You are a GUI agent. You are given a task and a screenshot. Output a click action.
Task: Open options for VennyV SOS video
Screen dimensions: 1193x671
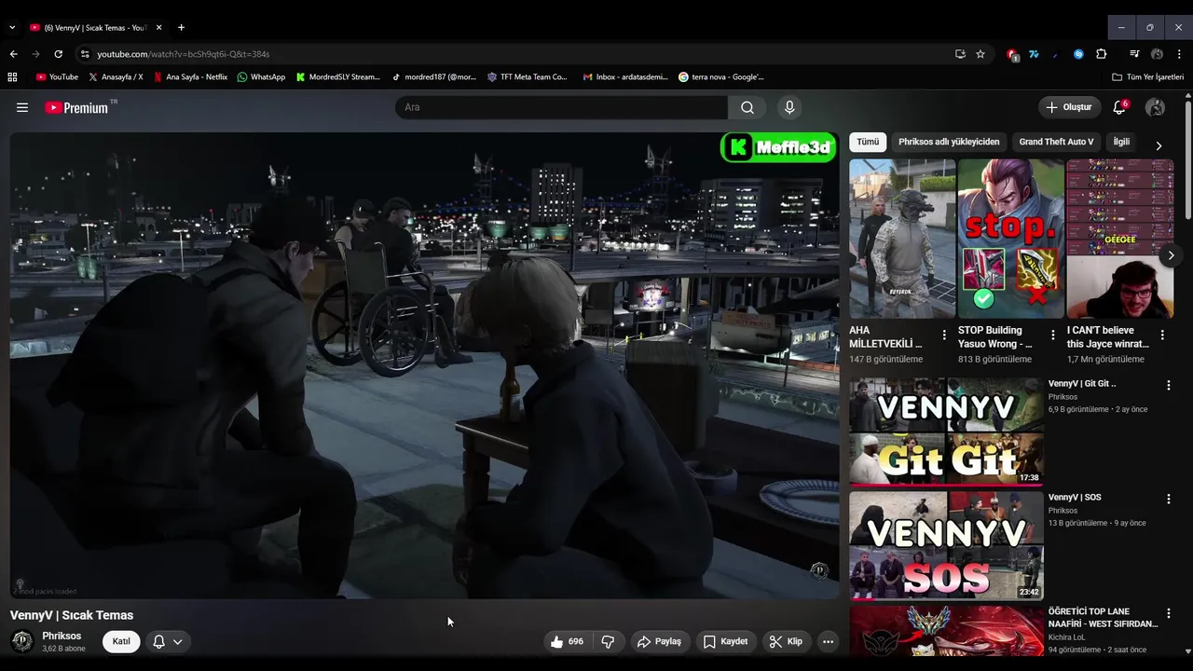point(1168,499)
